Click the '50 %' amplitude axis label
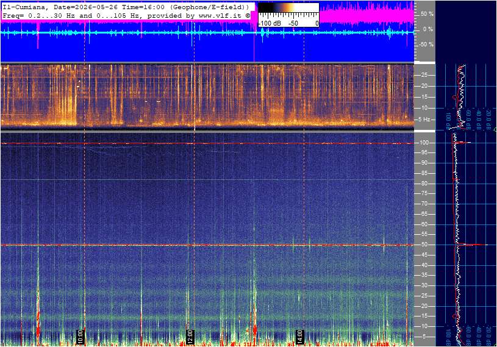This screenshot has width=497, height=347. point(427,14)
